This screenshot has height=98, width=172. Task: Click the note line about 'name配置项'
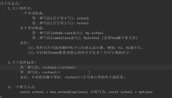(80, 53)
